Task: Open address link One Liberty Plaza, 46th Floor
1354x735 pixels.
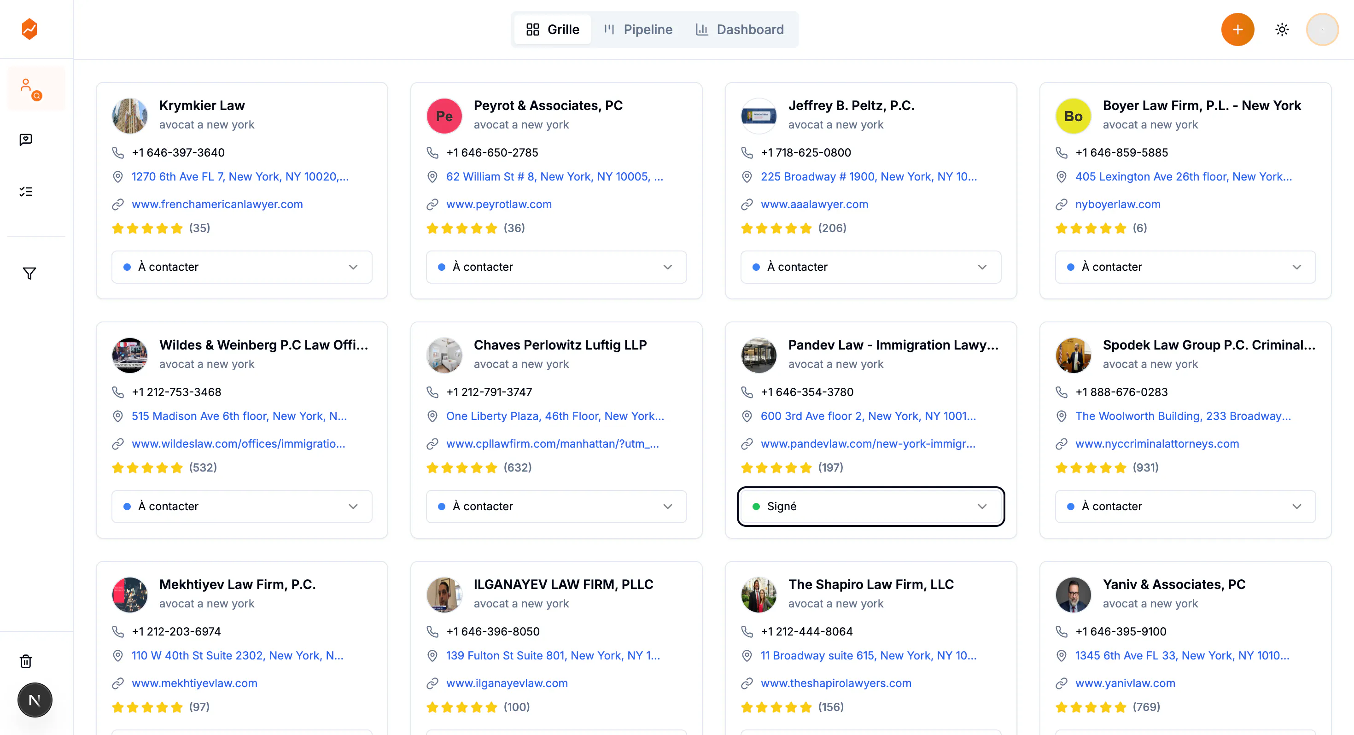Action: pos(555,416)
